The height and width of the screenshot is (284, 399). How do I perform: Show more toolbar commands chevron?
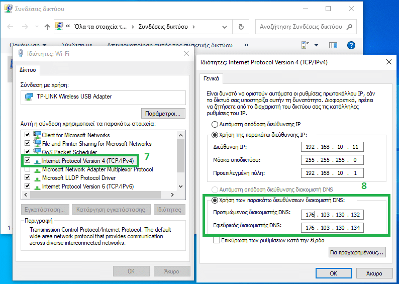point(246,45)
